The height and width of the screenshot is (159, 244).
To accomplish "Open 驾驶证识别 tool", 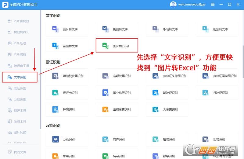I will [167, 93].
